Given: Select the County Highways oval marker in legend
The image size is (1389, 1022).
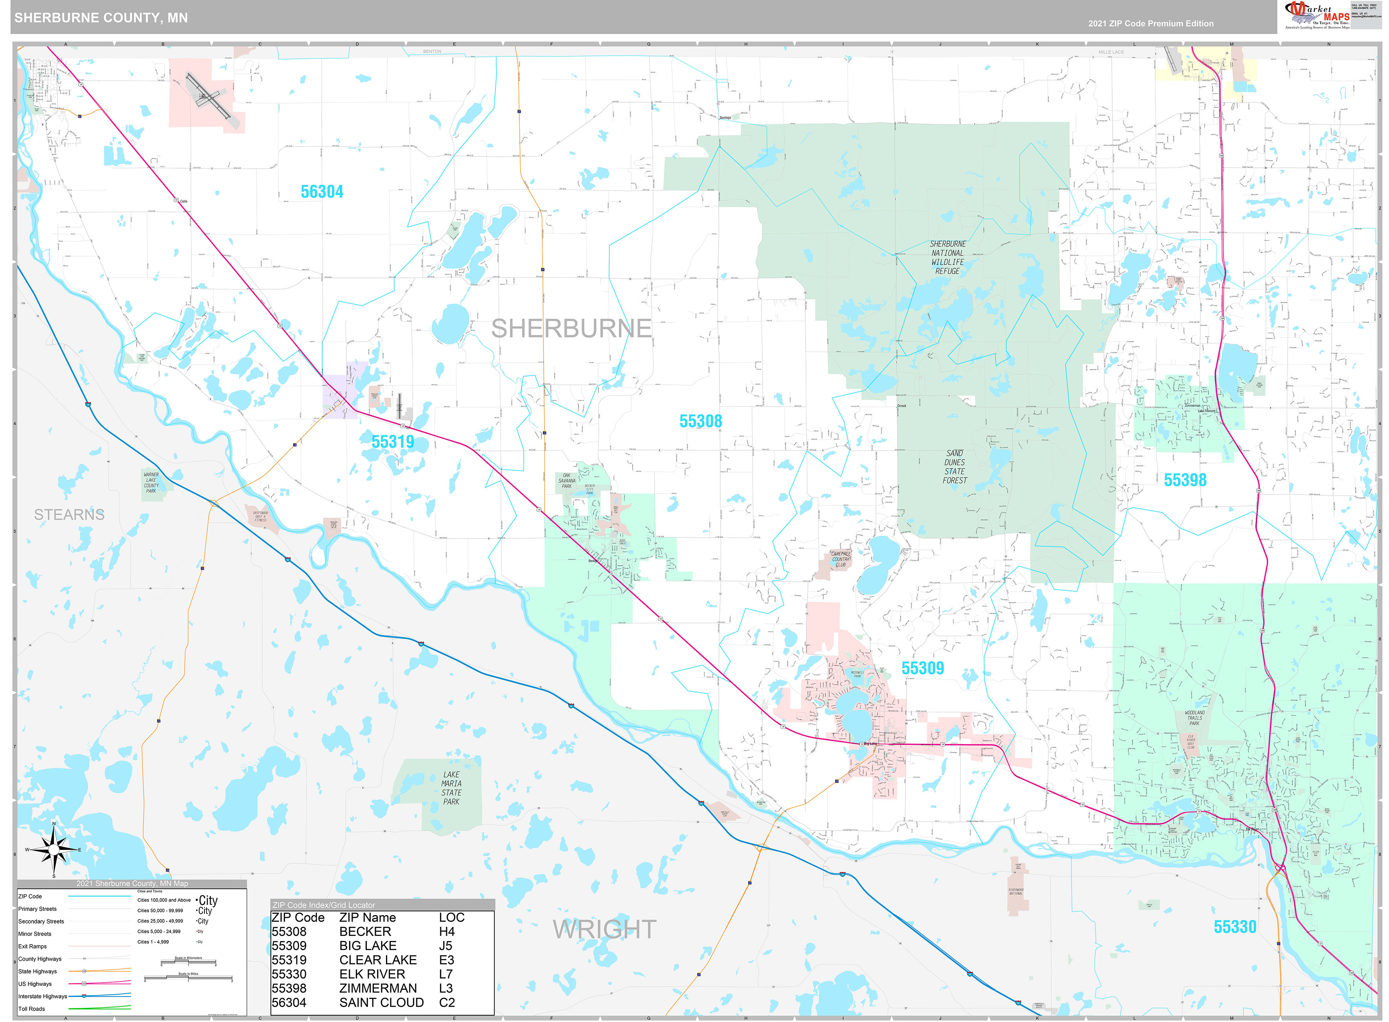Looking at the screenshot, I should click(84, 959).
